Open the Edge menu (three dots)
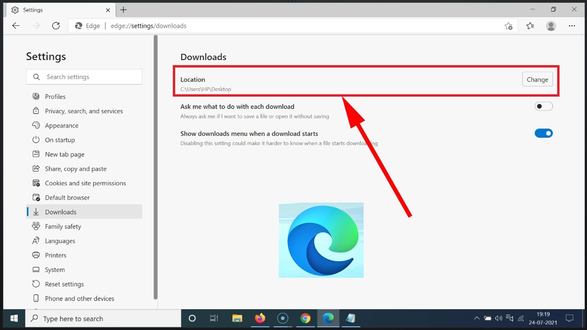The width and height of the screenshot is (587, 330). click(572, 26)
